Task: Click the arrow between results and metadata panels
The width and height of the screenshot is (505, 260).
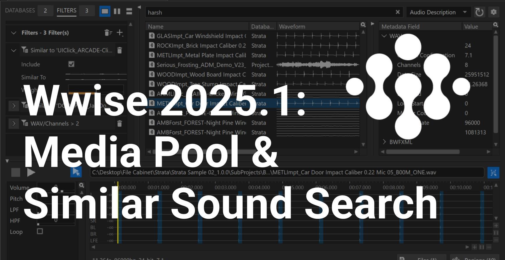Action: (x=372, y=24)
